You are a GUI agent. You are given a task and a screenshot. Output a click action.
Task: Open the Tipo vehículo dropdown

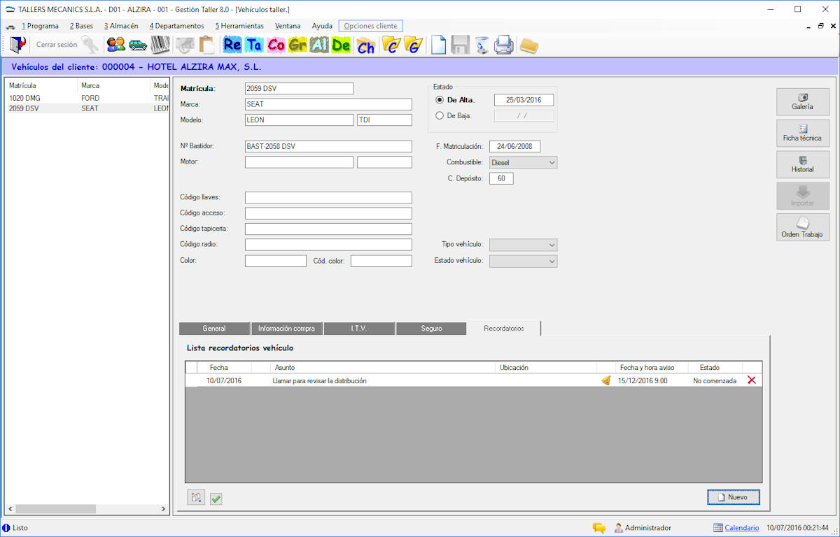524,245
